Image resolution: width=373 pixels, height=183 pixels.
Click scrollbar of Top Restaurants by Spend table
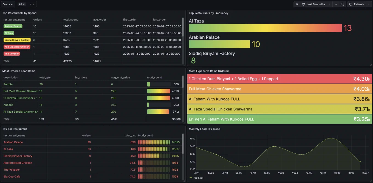[x=183, y=27]
